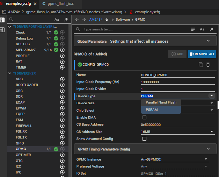Click the project folder path breadcrumb

[74, 12]
